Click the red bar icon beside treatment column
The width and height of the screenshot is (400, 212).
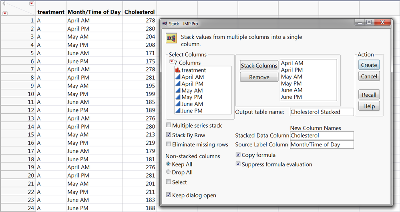point(178,70)
